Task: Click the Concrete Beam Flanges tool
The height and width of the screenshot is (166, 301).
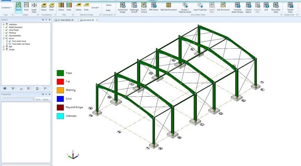Action: tap(237, 8)
